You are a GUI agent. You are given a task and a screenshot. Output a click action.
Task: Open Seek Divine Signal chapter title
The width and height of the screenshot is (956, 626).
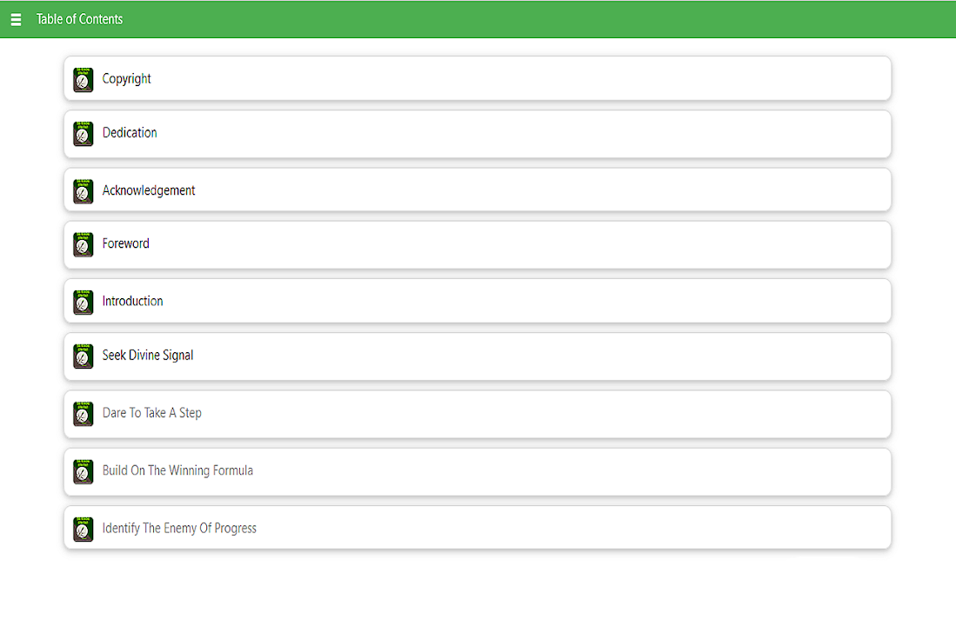[148, 356]
